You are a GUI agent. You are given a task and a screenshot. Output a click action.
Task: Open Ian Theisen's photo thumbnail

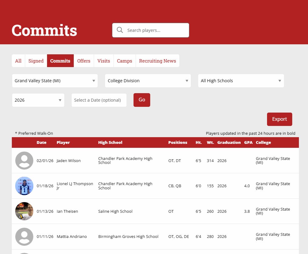point(24,211)
